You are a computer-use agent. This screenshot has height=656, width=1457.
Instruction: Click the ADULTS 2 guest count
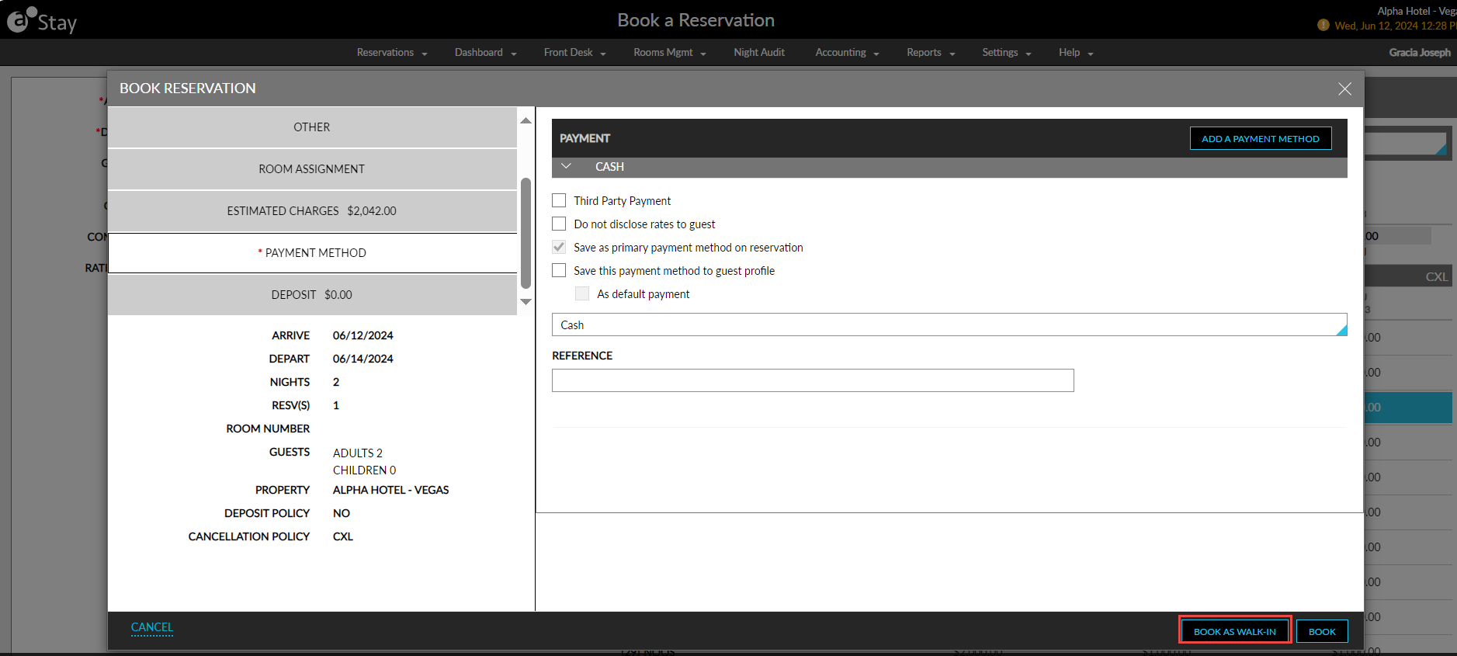pos(358,453)
